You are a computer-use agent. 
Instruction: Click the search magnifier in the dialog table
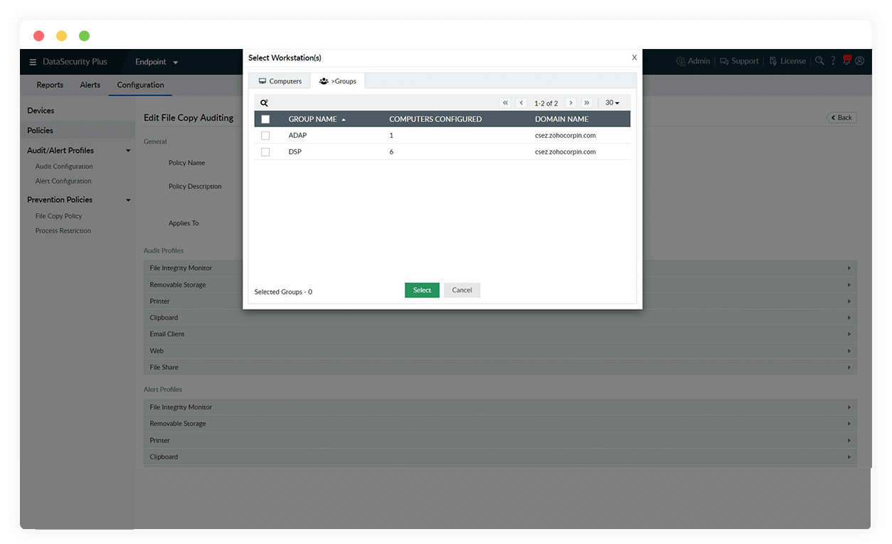click(x=264, y=103)
